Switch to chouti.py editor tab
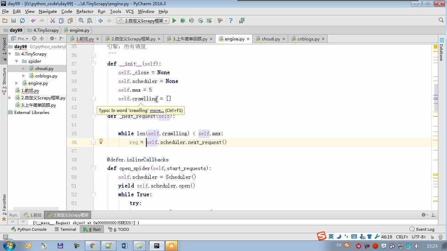This screenshot has width=447, height=251. [x=271, y=39]
